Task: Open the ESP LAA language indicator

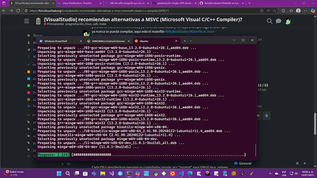Action: pos(284,173)
